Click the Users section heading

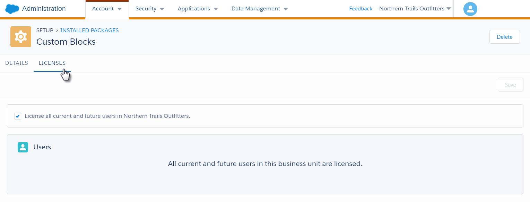[x=42, y=147]
